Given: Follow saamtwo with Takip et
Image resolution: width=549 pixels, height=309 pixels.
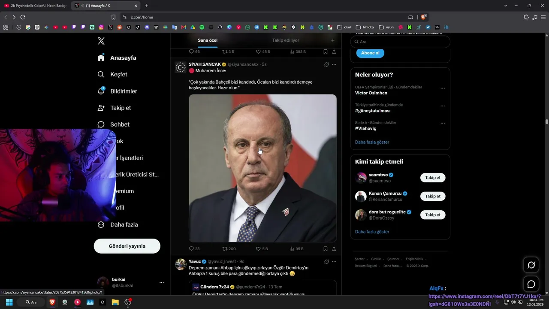Looking at the screenshot, I should click(433, 178).
